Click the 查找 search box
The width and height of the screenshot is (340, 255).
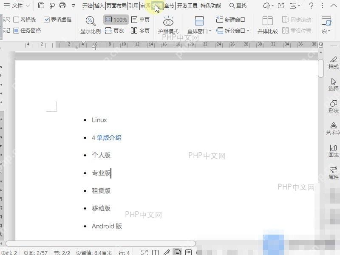[238, 6]
